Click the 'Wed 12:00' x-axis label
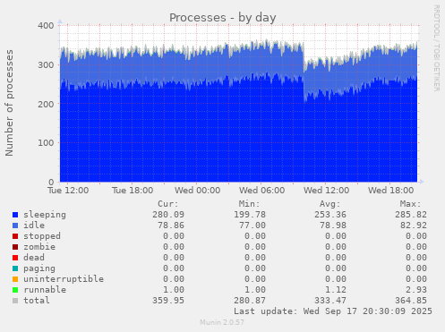Screen dimensions: 445x332 coord(327,191)
